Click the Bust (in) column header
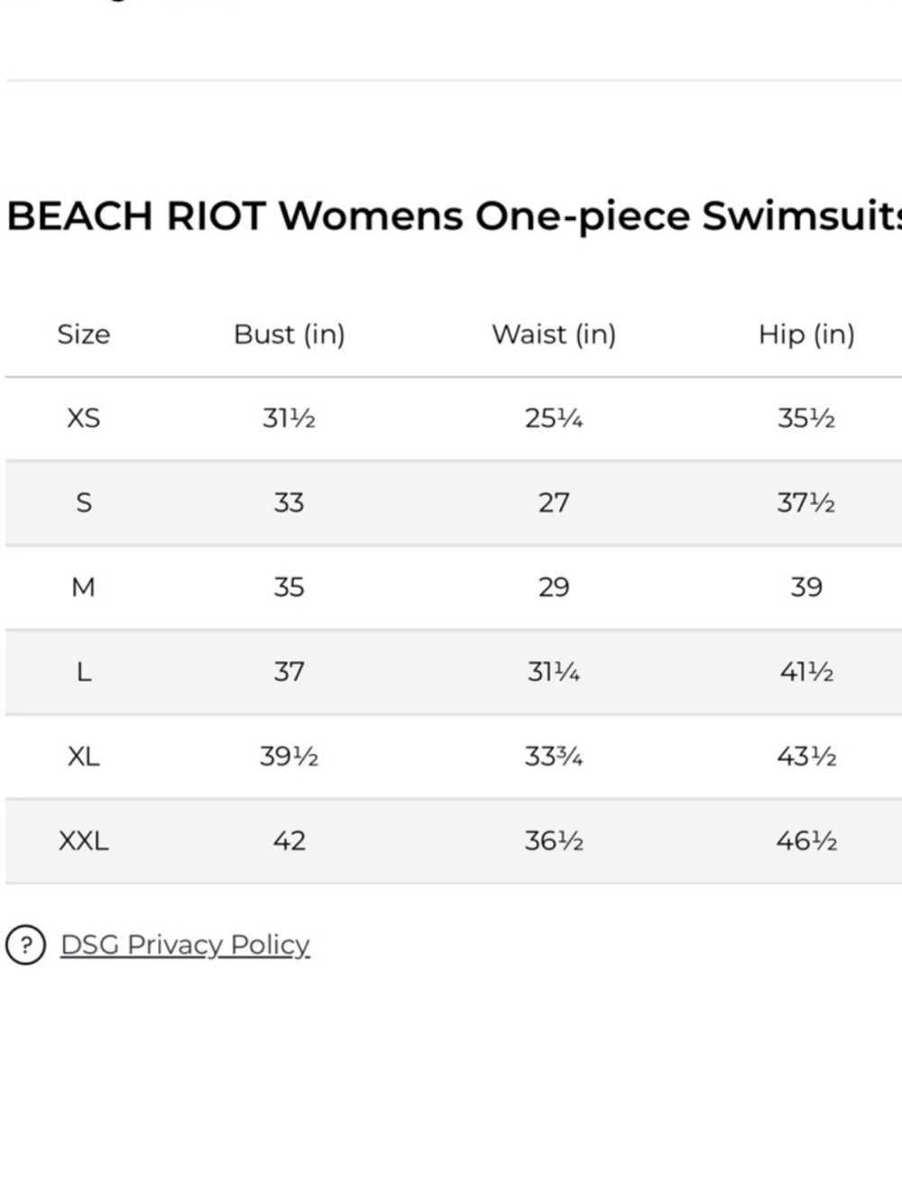The height and width of the screenshot is (1202, 902). pyautogui.click(x=290, y=335)
